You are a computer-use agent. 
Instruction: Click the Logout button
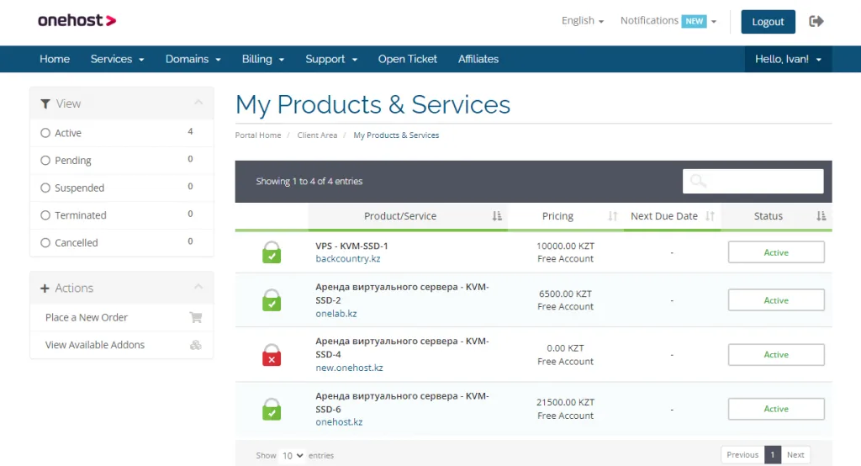point(768,22)
